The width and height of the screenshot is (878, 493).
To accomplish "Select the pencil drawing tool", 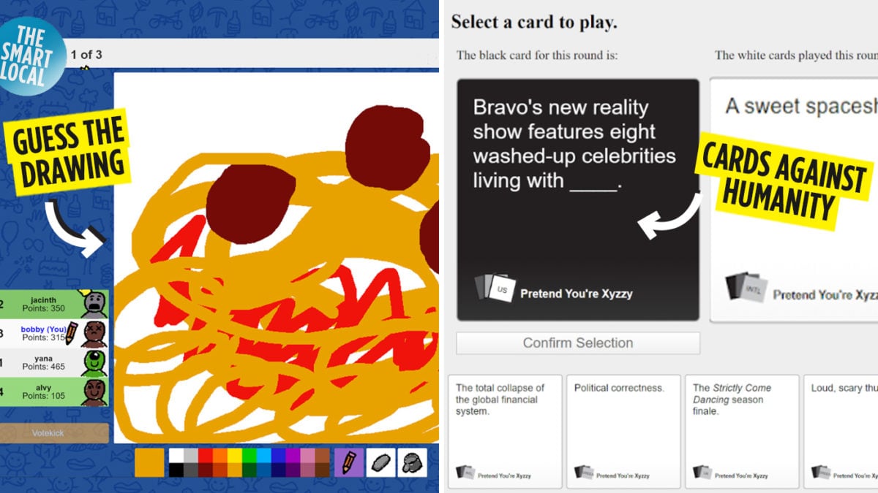I will click(x=349, y=462).
